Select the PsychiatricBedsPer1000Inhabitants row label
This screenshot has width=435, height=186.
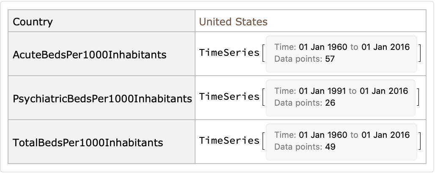coord(102,98)
